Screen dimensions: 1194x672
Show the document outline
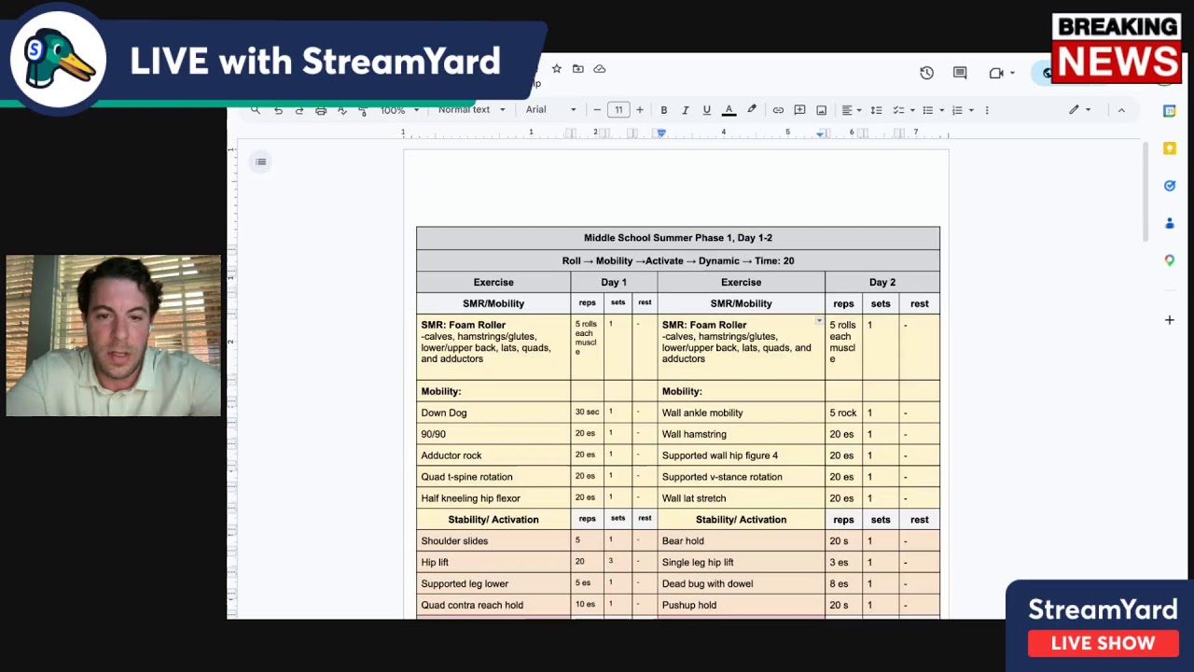261,162
